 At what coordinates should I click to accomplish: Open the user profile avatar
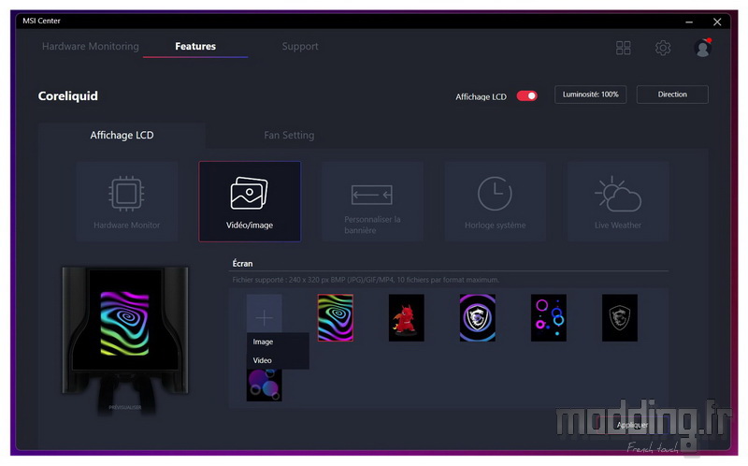coord(702,48)
